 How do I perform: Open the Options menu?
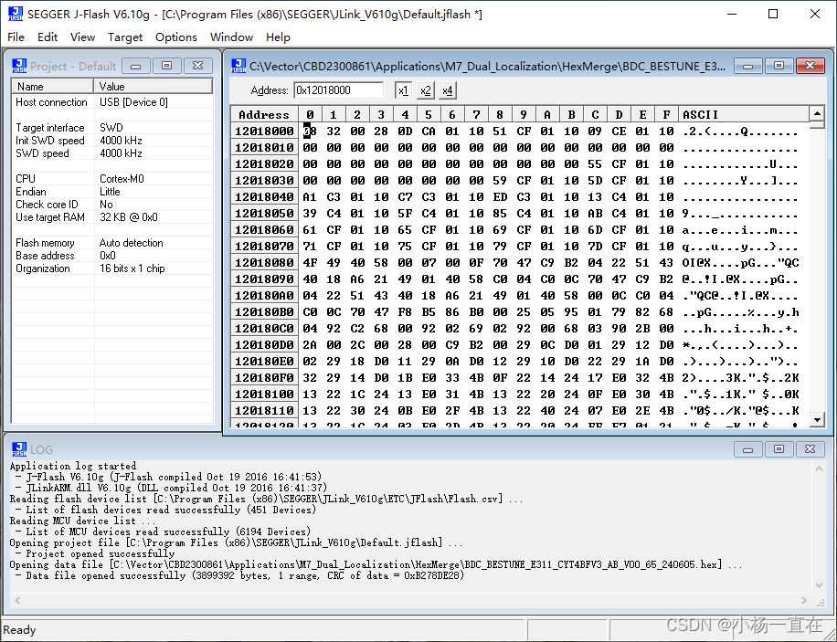coord(175,37)
